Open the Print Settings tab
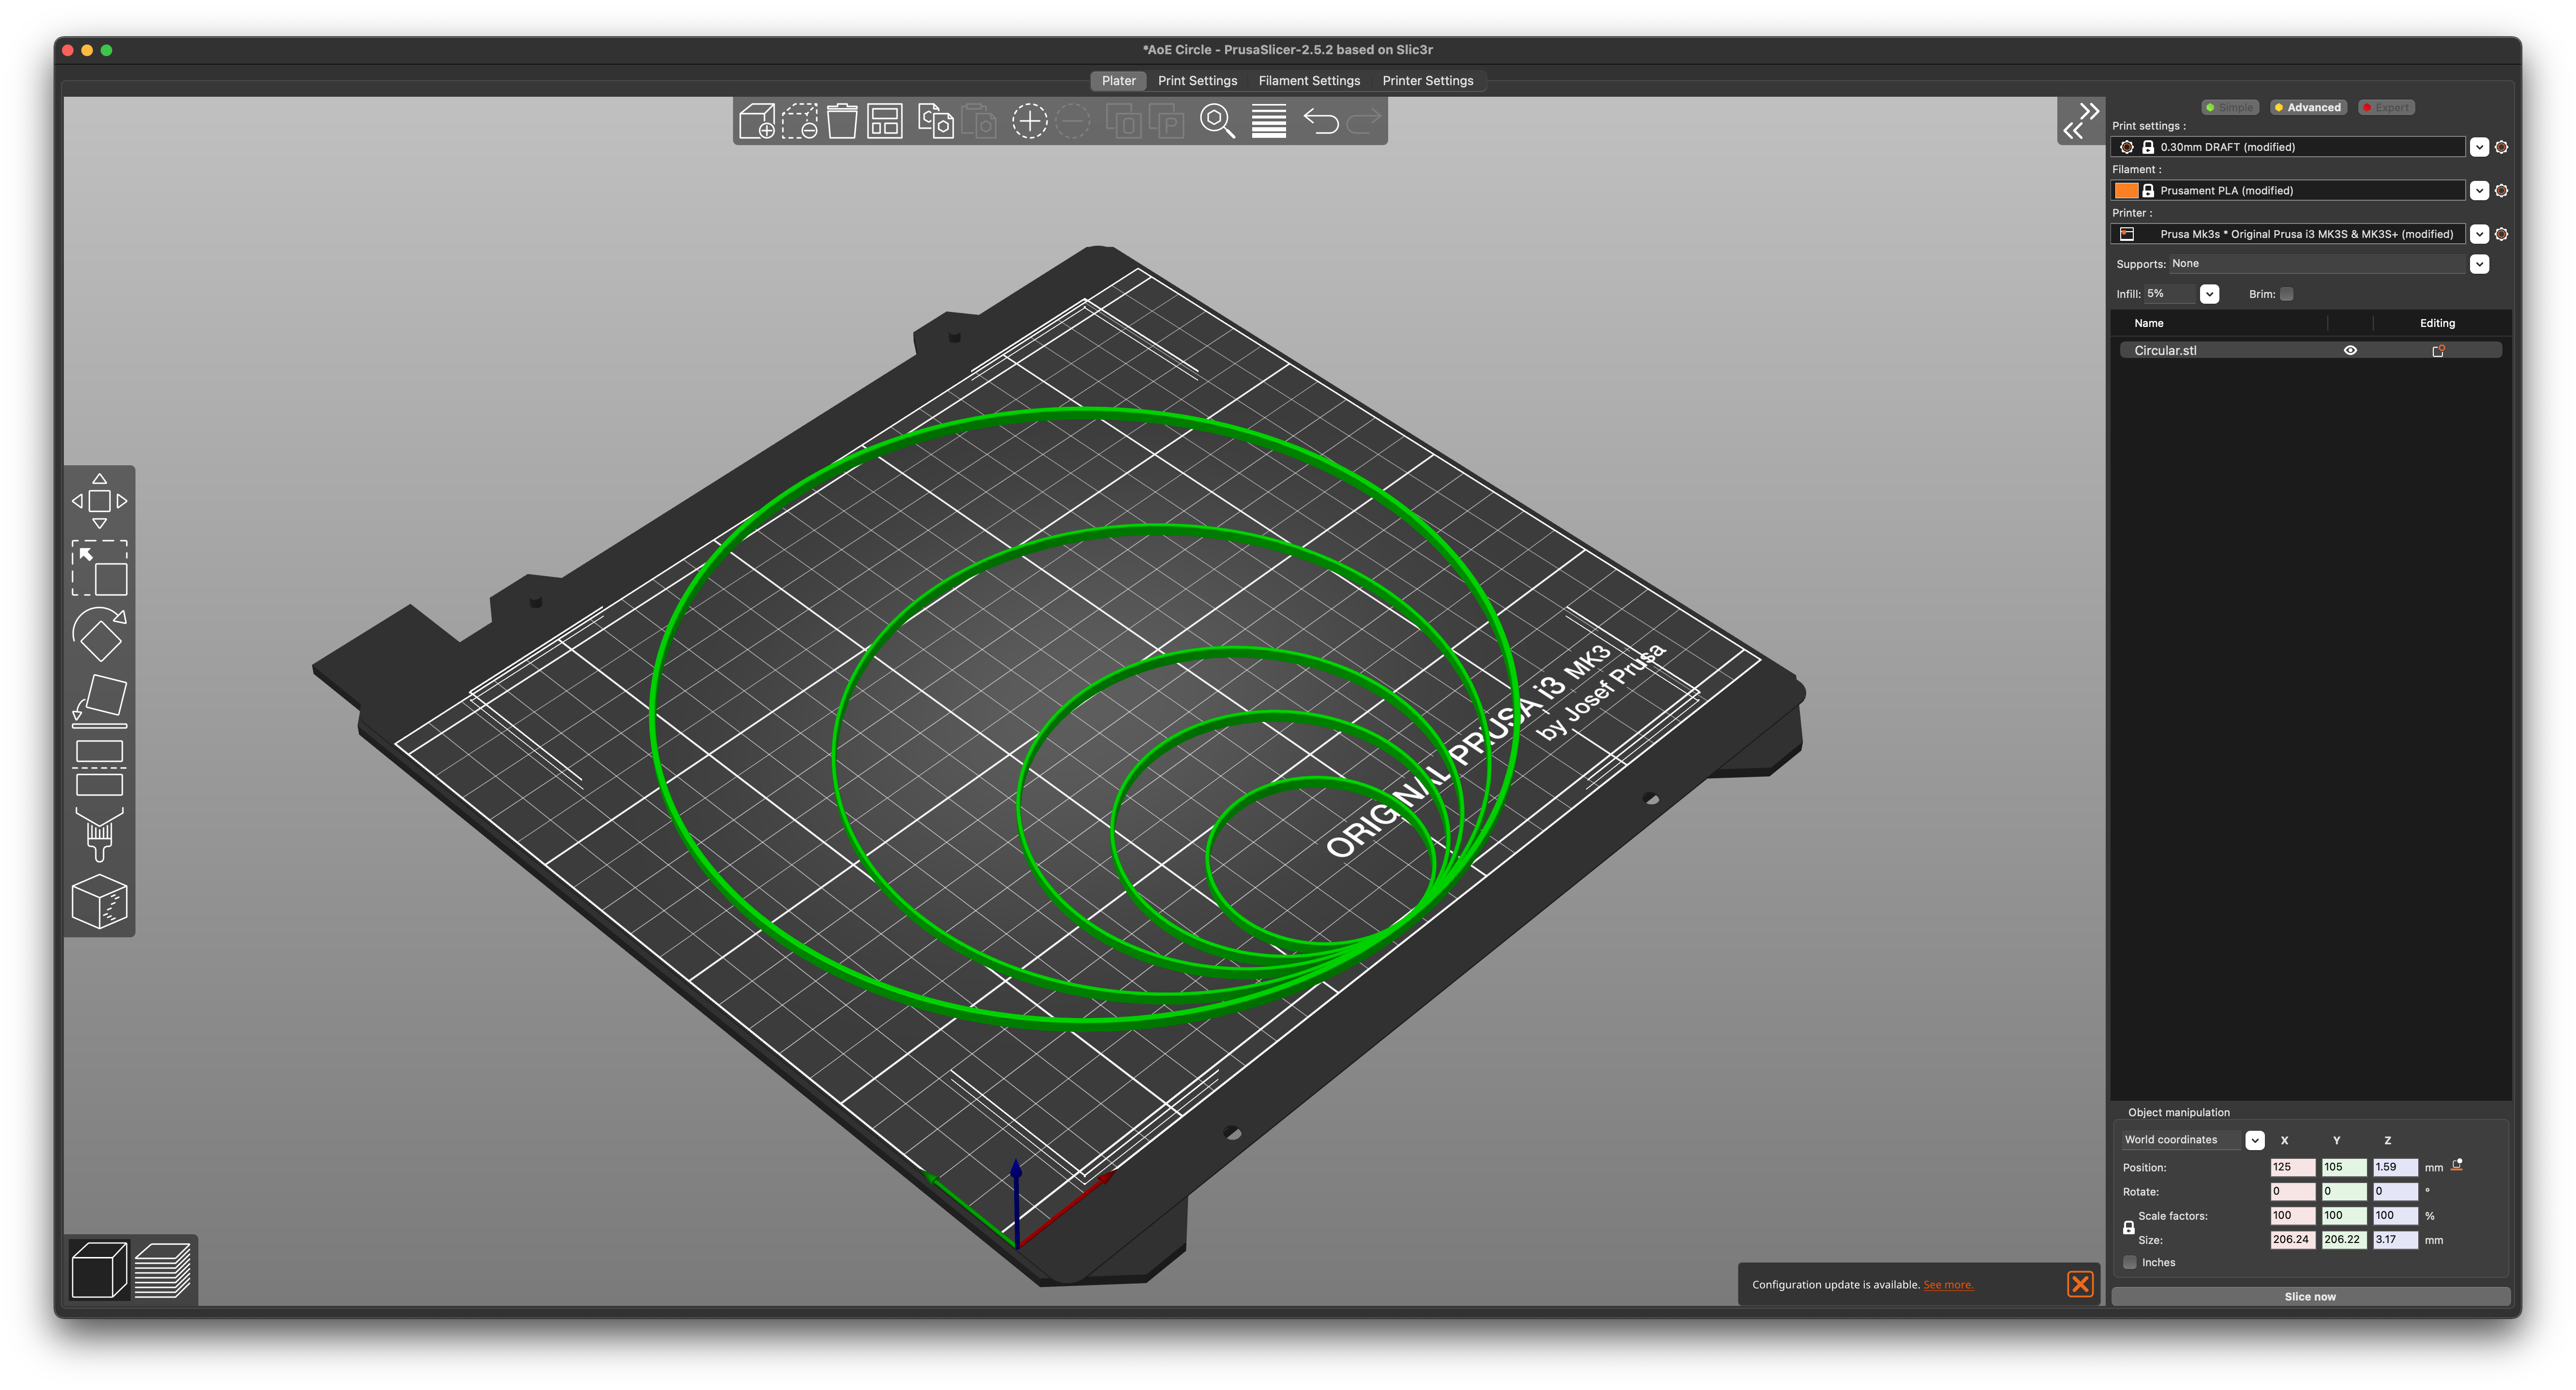This screenshot has width=2576, height=1390. pos(1197,81)
